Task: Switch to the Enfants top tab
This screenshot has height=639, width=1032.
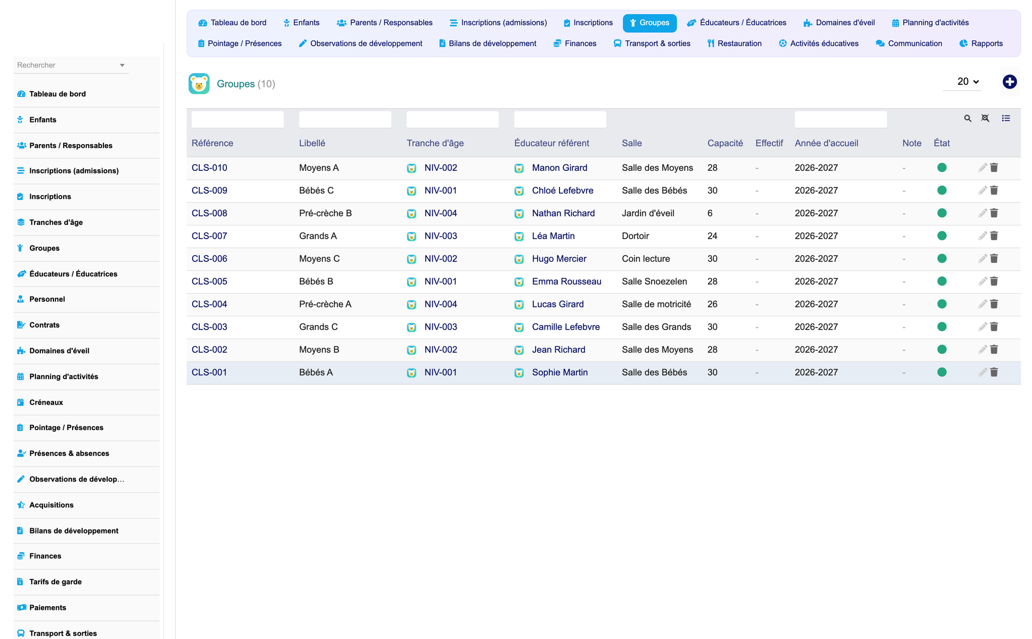Action: (301, 23)
